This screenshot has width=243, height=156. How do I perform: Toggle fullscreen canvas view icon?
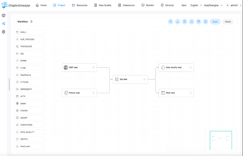(x=192, y=22)
